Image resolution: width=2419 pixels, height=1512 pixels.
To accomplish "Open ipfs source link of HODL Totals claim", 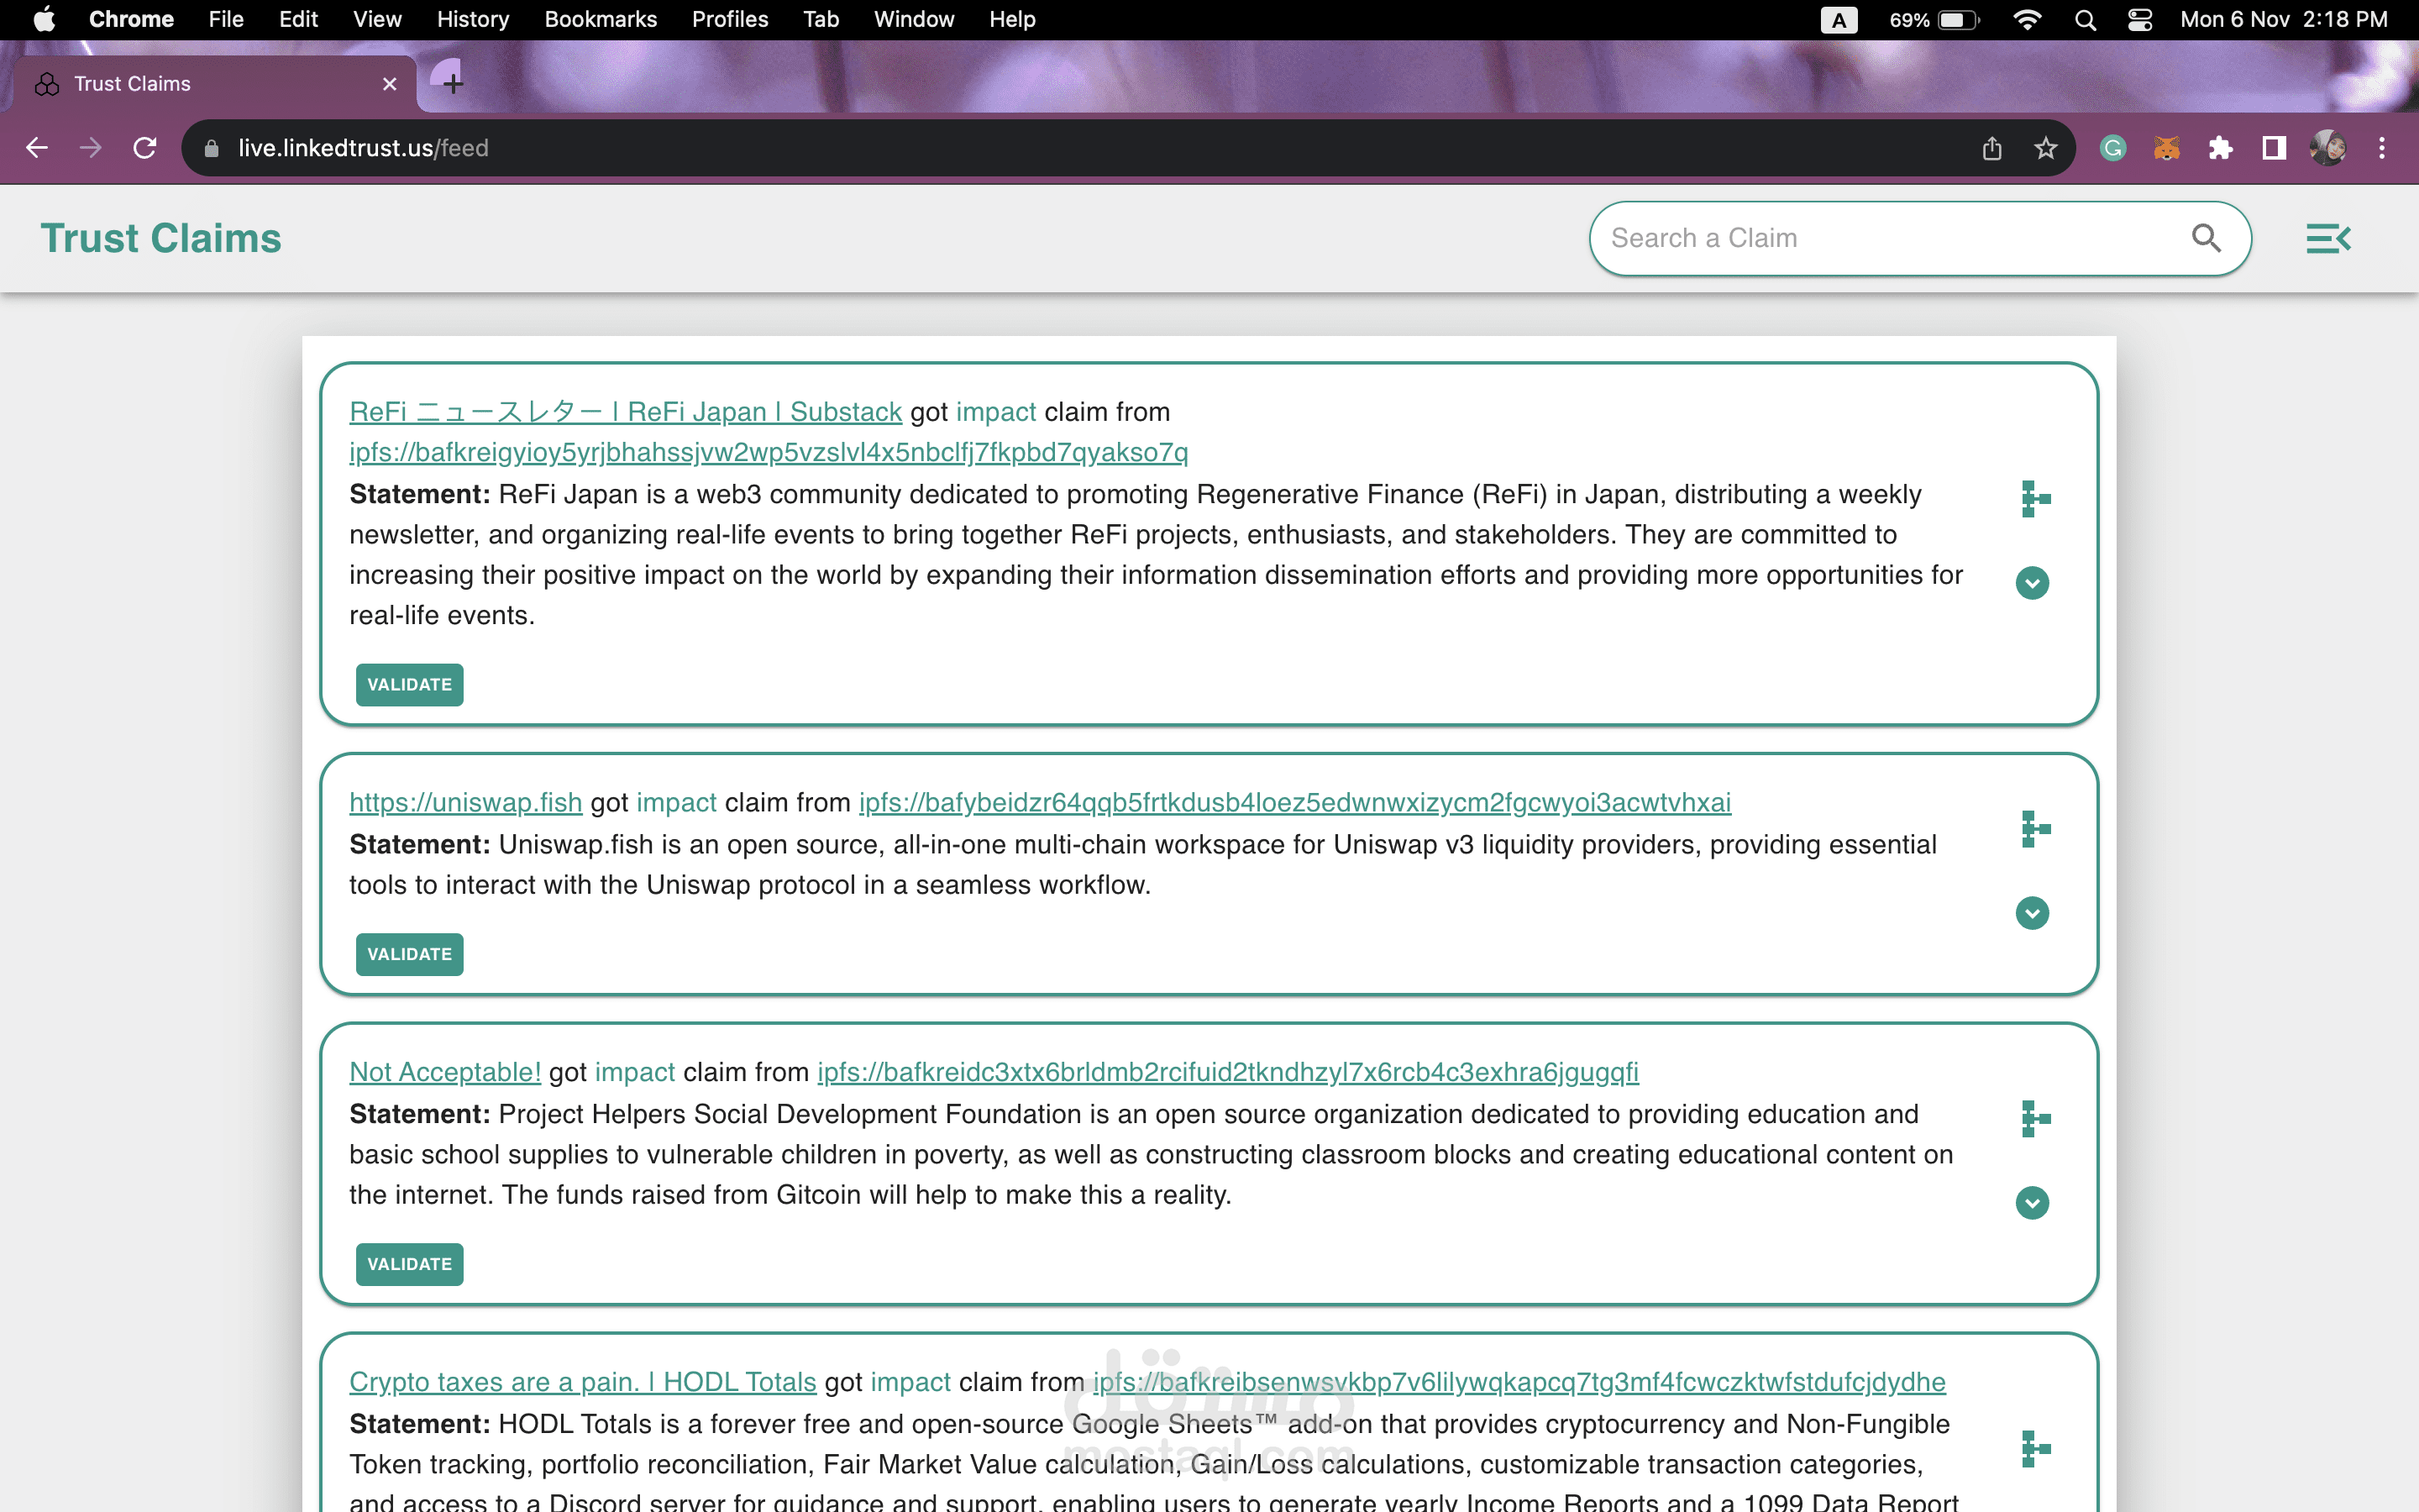I will click(1519, 1382).
